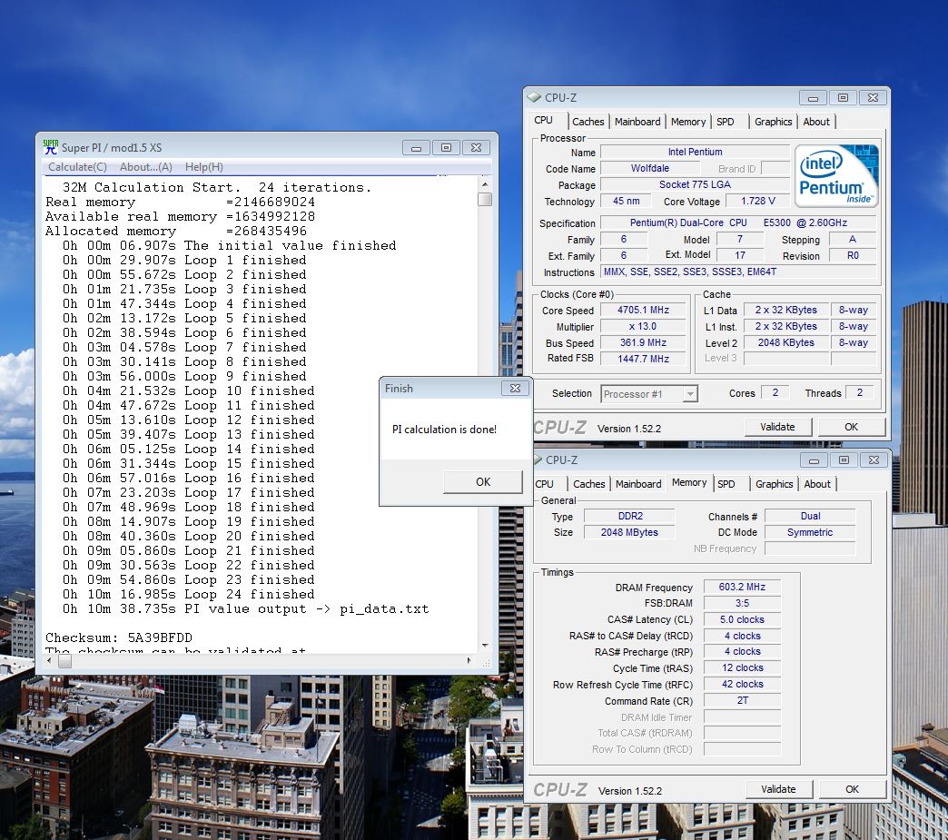The height and width of the screenshot is (840, 948).
Task: Open Graphics tab in bottom CPU-Z
Action: pos(774,484)
